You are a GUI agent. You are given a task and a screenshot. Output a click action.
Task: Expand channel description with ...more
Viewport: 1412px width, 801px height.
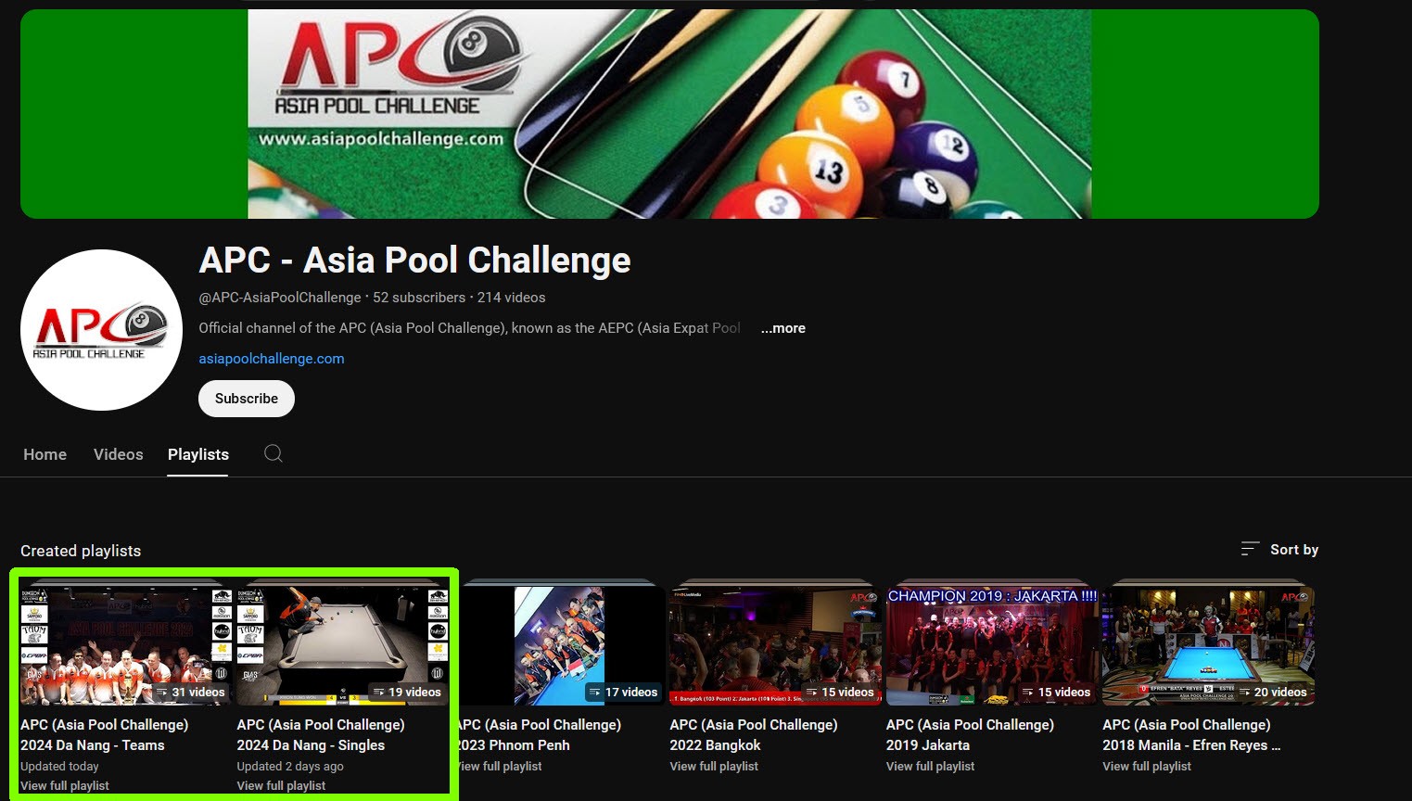(x=782, y=328)
